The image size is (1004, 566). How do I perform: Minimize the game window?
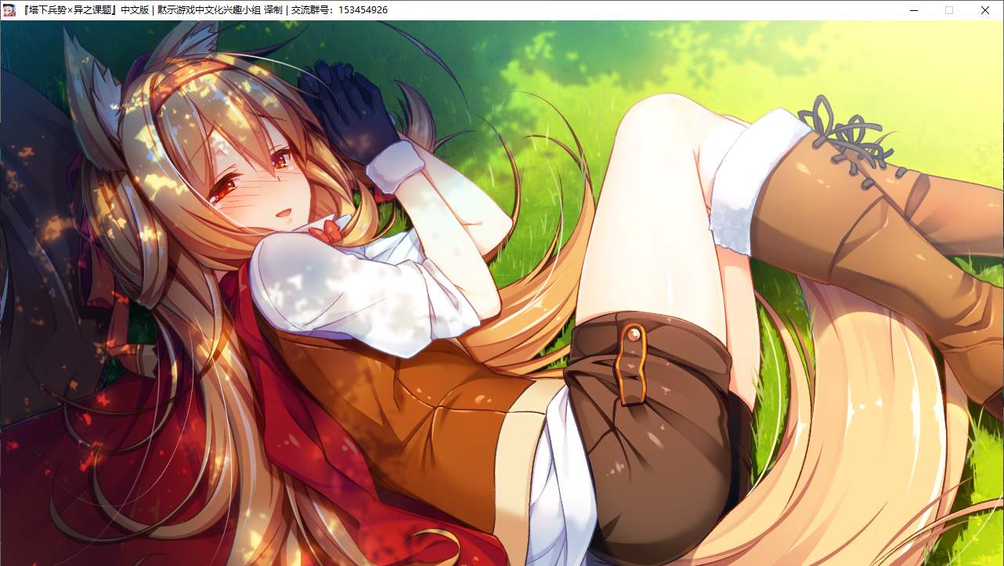(x=913, y=10)
